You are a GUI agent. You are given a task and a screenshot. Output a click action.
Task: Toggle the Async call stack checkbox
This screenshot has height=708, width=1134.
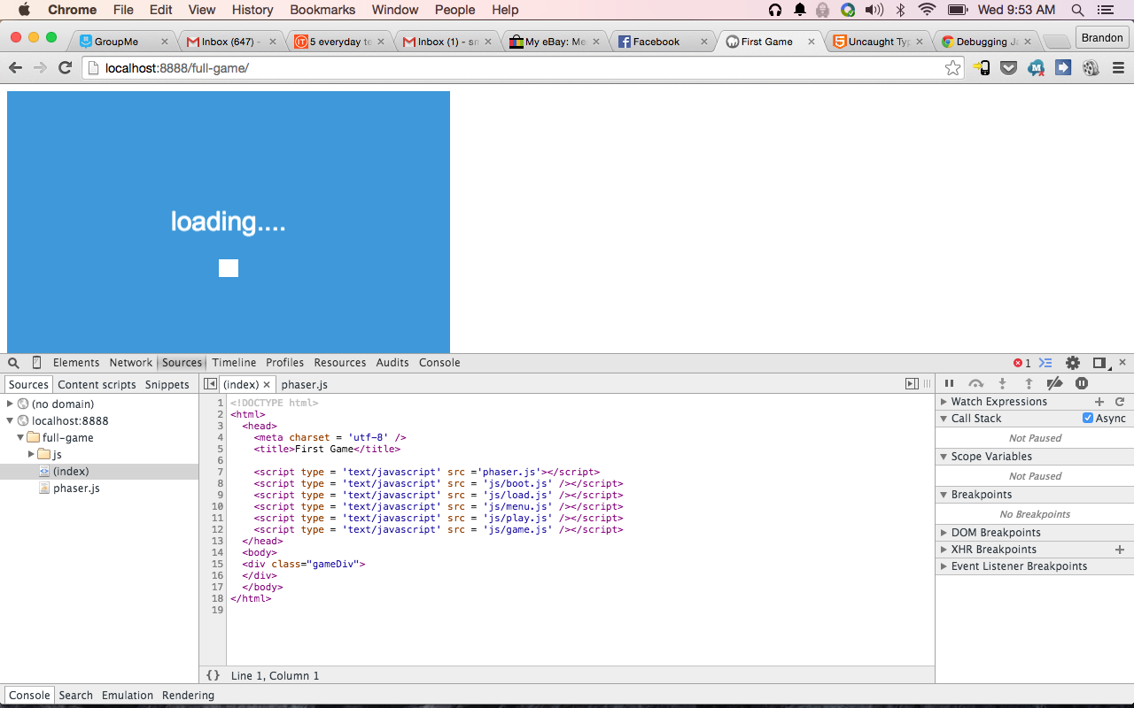[1088, 419]
